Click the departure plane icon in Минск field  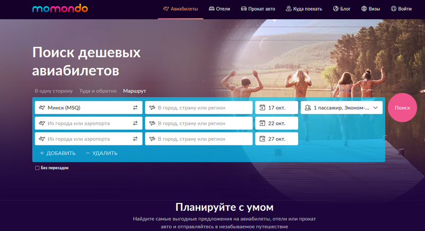pos(42,107)
